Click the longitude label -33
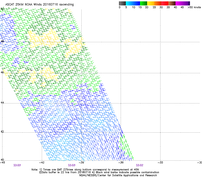The height and width of the screenshot is (177, 202). 160,163
